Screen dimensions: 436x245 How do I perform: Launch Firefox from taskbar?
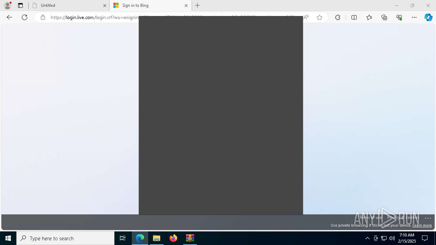173,238
